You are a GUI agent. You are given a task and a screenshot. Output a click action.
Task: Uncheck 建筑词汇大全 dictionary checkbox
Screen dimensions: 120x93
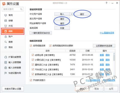click(33, 65)
